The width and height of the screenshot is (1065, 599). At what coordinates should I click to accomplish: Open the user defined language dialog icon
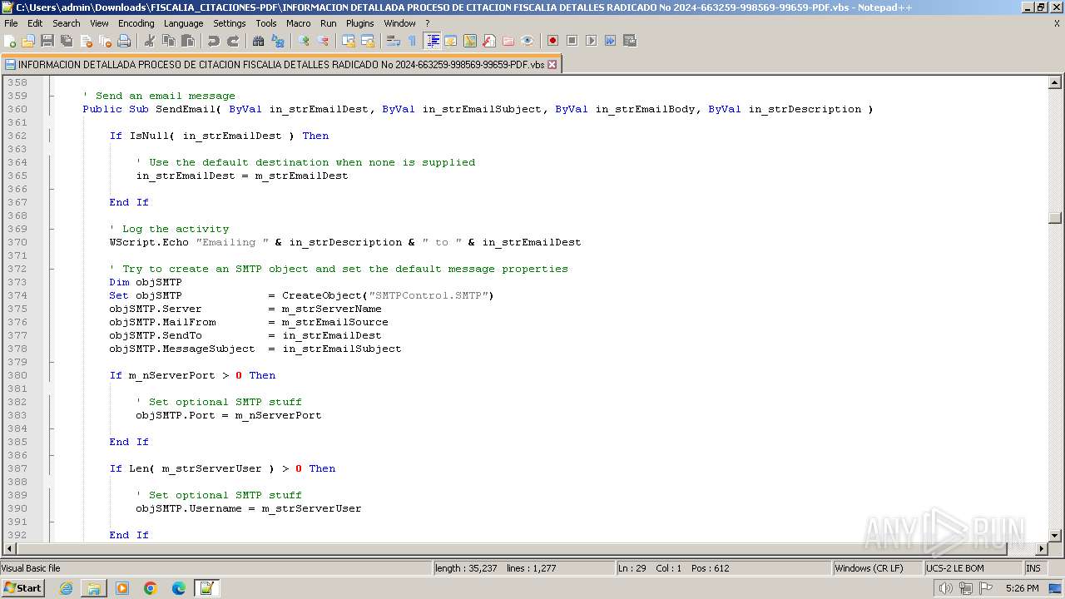click(451, 41)
